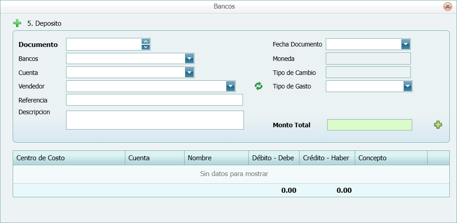Increase Documento number with up arrow
Viewport: 457px width, 223px height.
tap(146, 42)
